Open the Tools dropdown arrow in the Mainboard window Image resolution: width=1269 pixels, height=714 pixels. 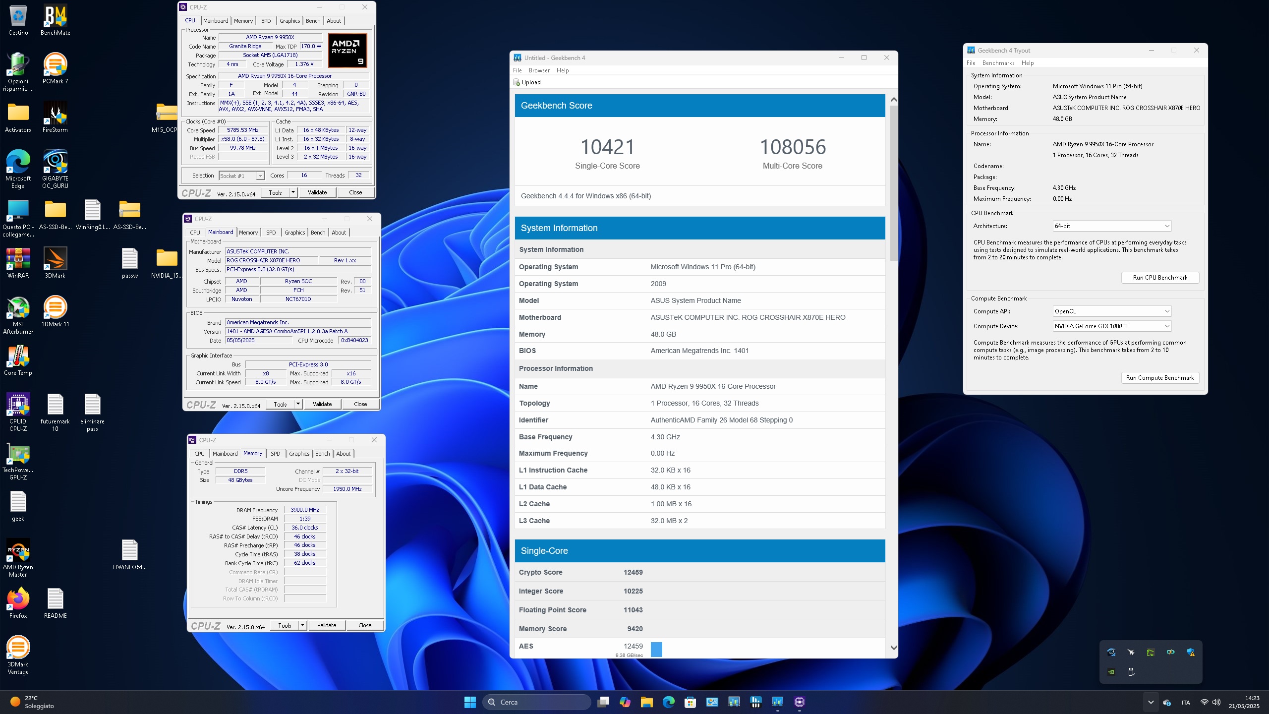coord(298,404)
